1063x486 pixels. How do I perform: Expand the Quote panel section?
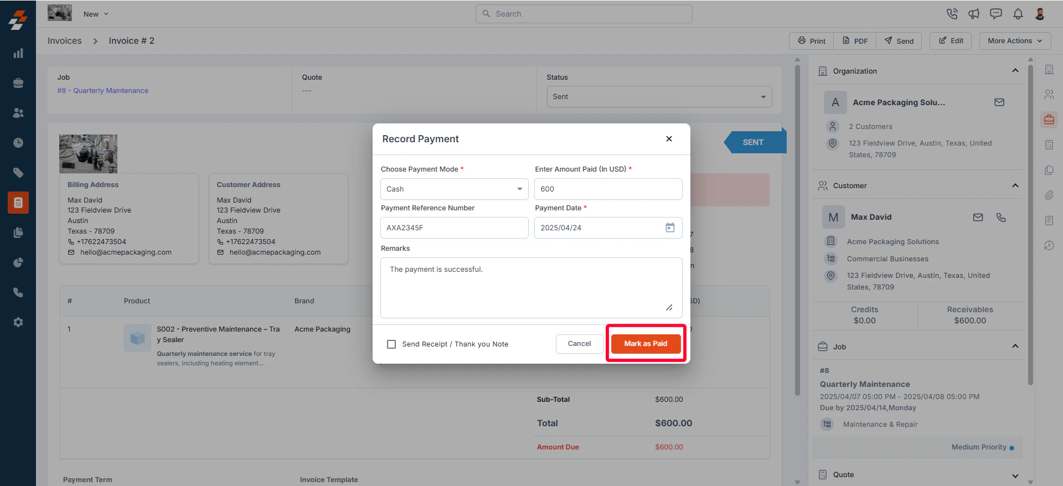pos(1015,475)
